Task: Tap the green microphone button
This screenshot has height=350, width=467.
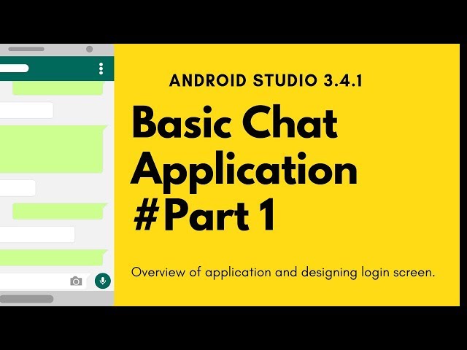Action: coord(103,281)
